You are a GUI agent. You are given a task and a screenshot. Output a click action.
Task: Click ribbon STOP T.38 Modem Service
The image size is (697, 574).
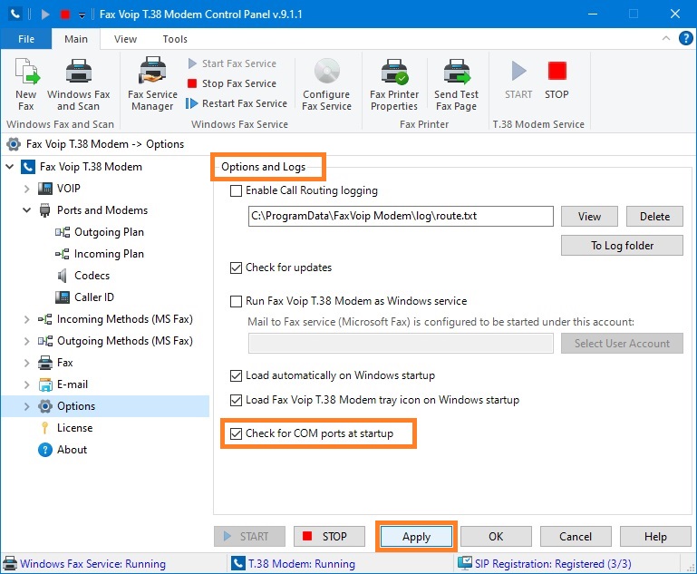click(557, 81)
